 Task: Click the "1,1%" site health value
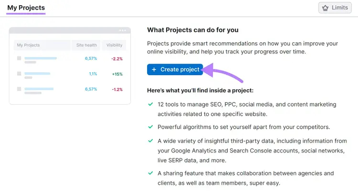(x=93, y=74)
